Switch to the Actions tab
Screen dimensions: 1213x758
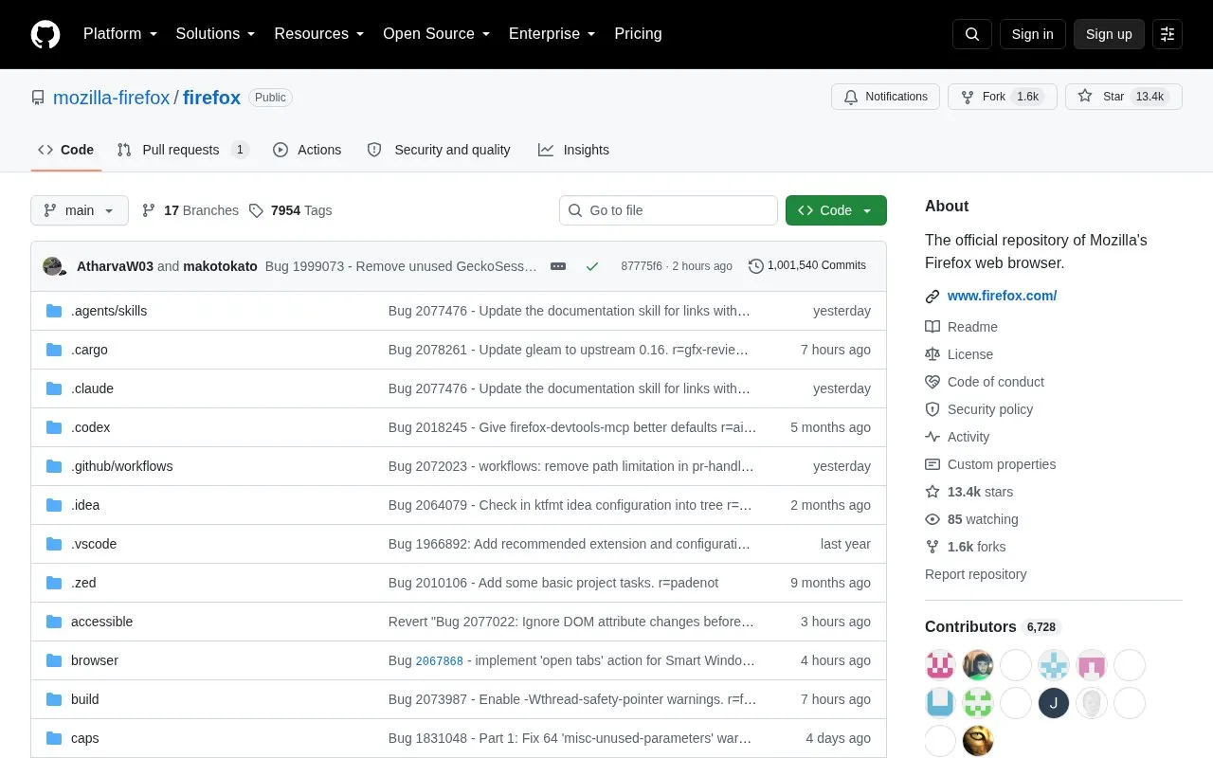click(x=307, y=150)
